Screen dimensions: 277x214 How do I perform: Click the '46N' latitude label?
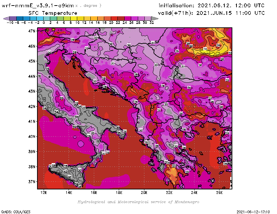click(32, 46)
